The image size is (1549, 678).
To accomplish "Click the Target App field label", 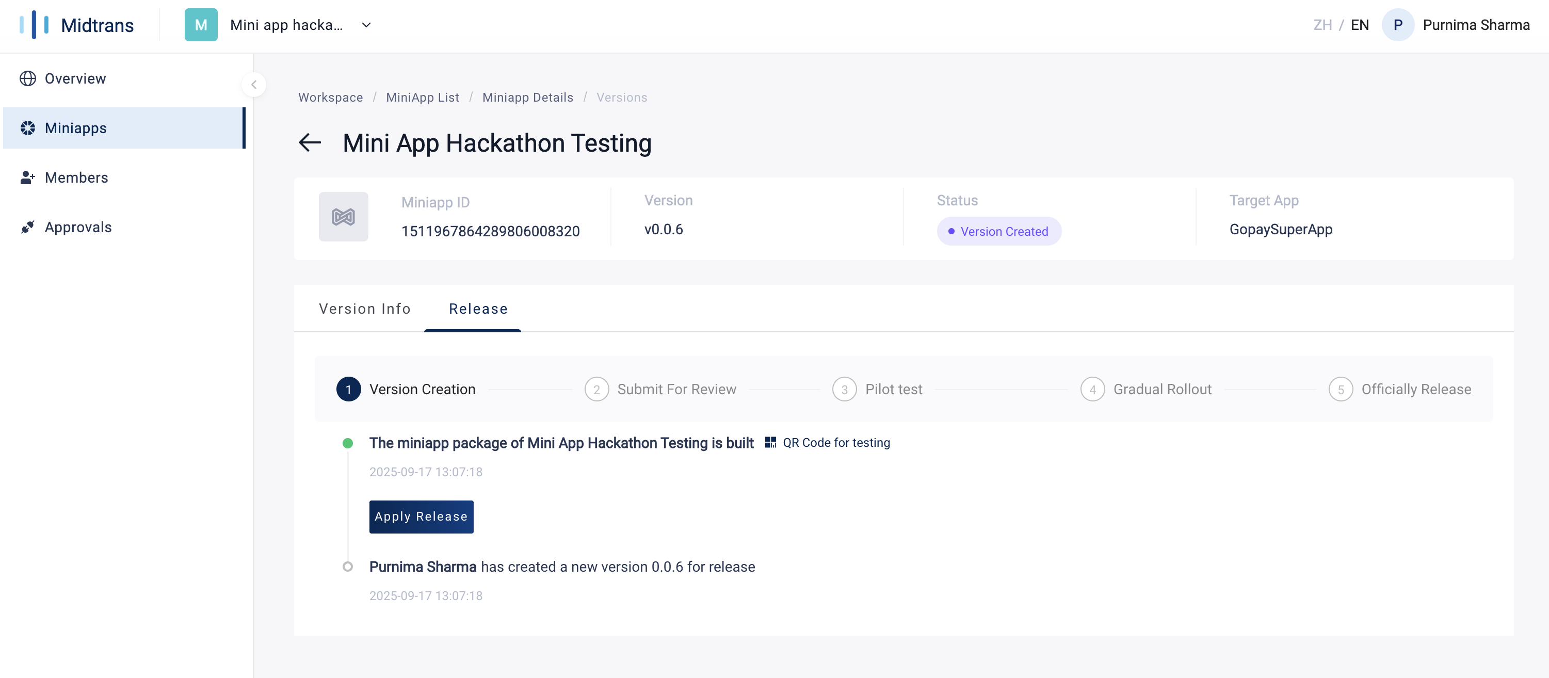I will point(1263,201).
